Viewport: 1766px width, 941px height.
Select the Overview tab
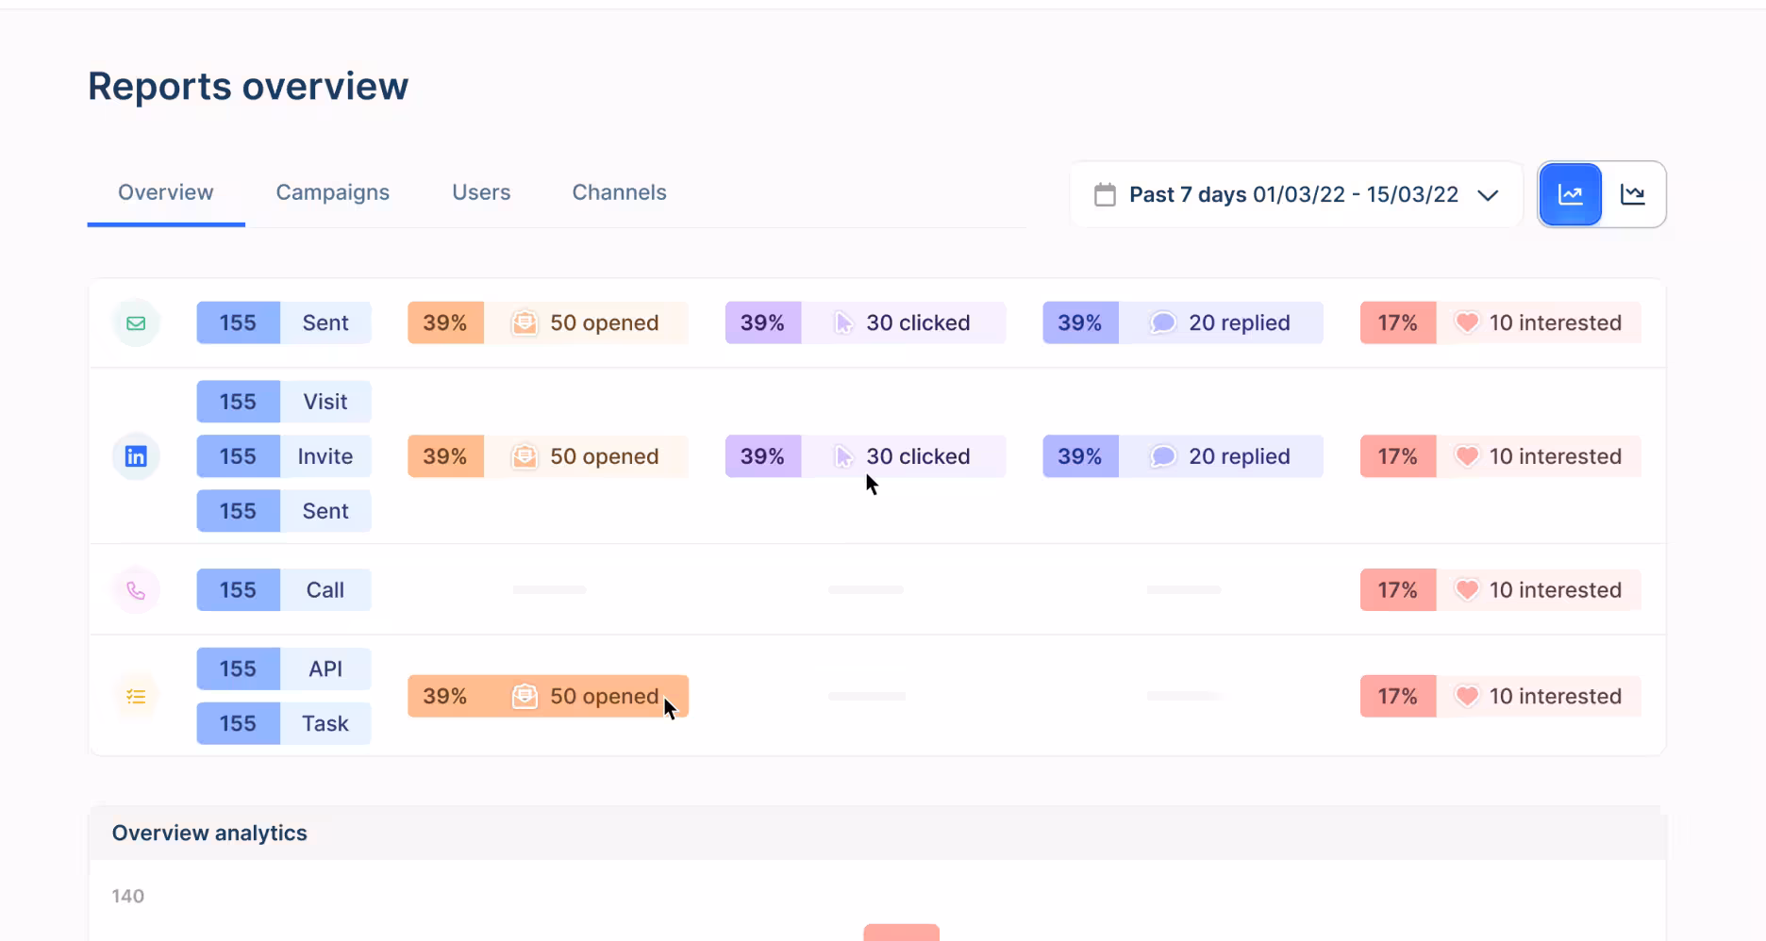[165, 192]
